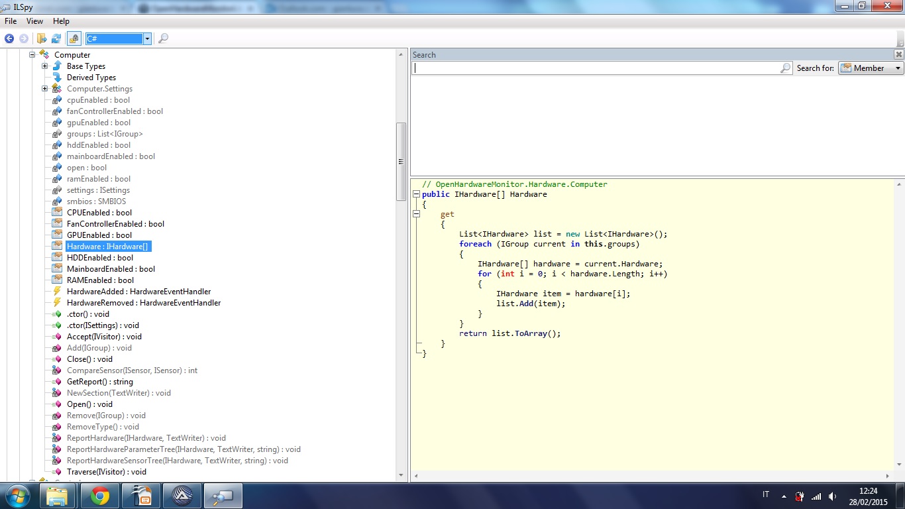This screenshot has height=509, width=905.
Task: Click the Accept(IVisitor) method icon
Action: (57, 337)
